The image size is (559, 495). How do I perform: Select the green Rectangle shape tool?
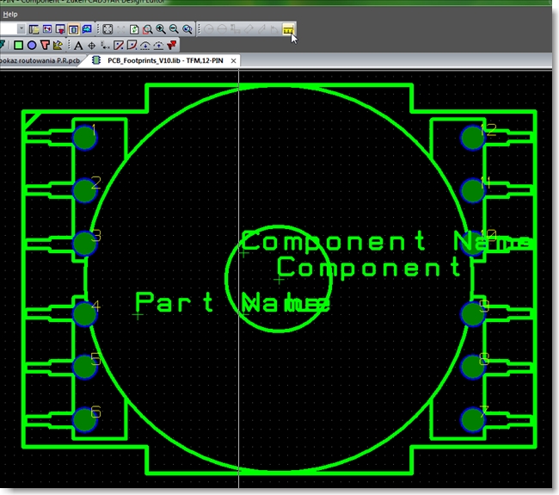[x=19, y=45]
